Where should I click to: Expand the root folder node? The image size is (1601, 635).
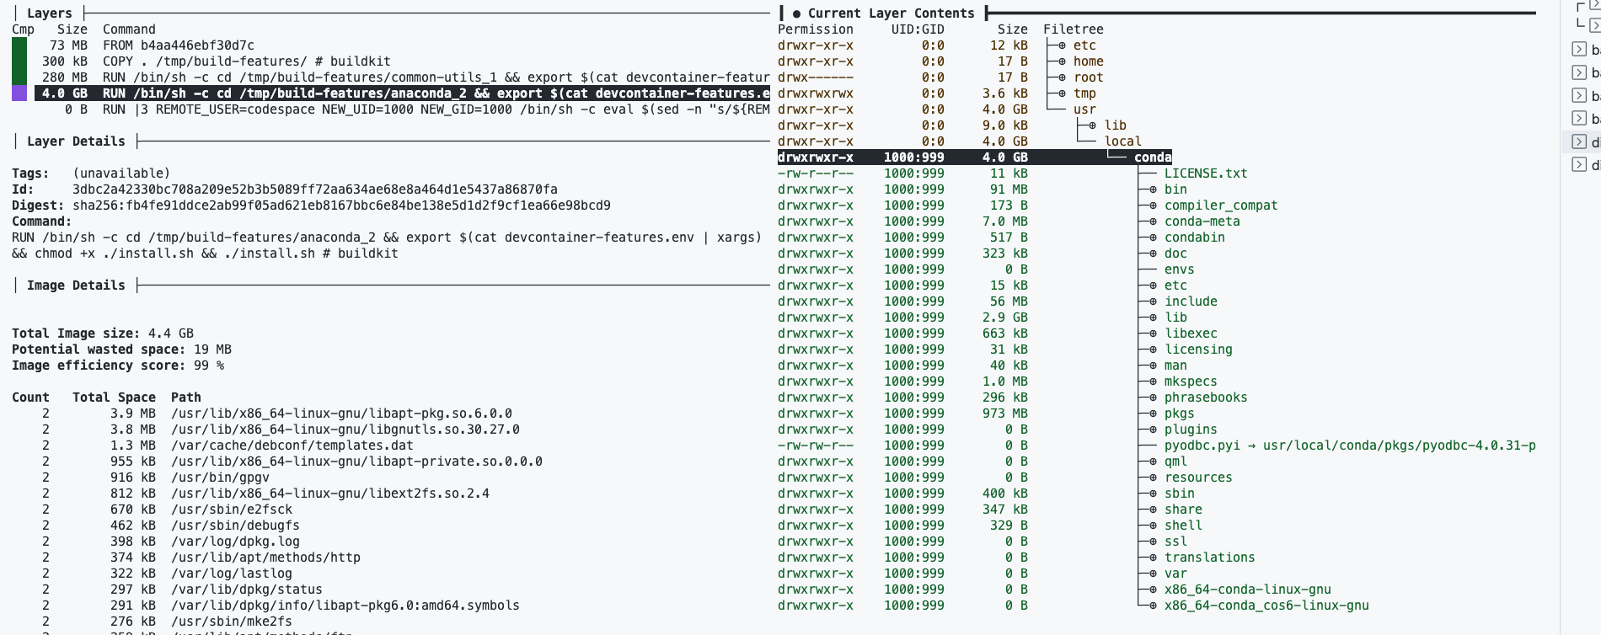pyautogui.click(x=1062, y=77)
